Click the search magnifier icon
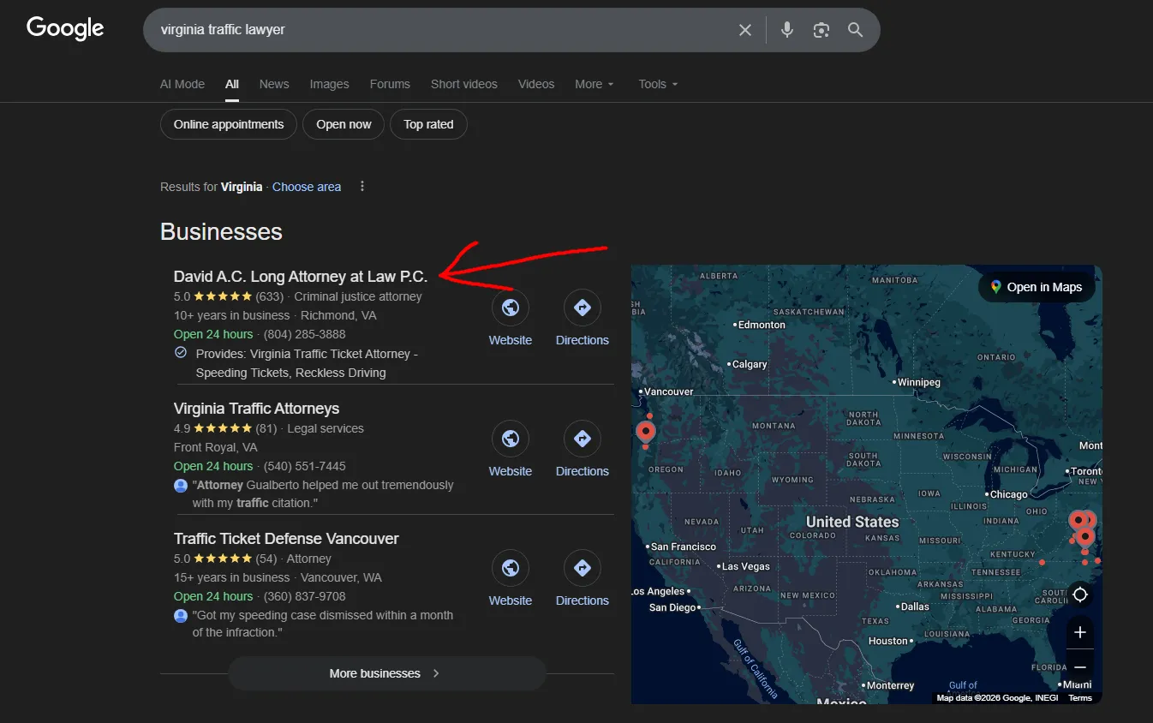 pos(855,29)
